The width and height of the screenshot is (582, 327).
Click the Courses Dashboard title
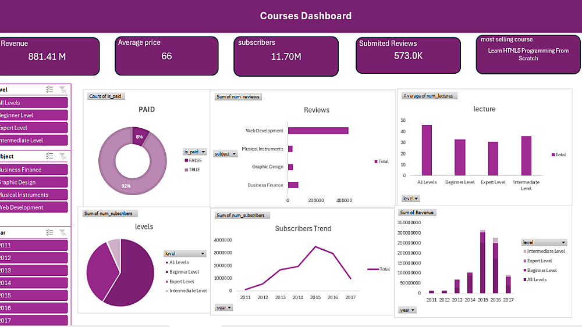pos(306,16)
